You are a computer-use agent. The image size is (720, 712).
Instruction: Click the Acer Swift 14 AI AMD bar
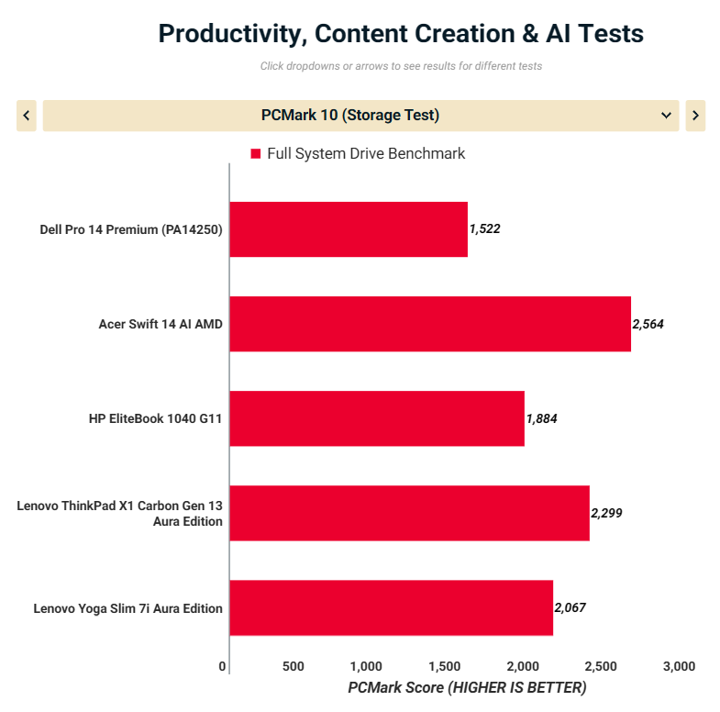coord(429,324)
